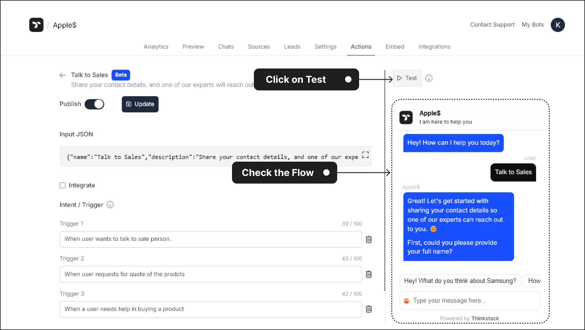Viewport: 585px width, 330px height.
Task: Switch to the Integrations tab
Action: (435, 47)
